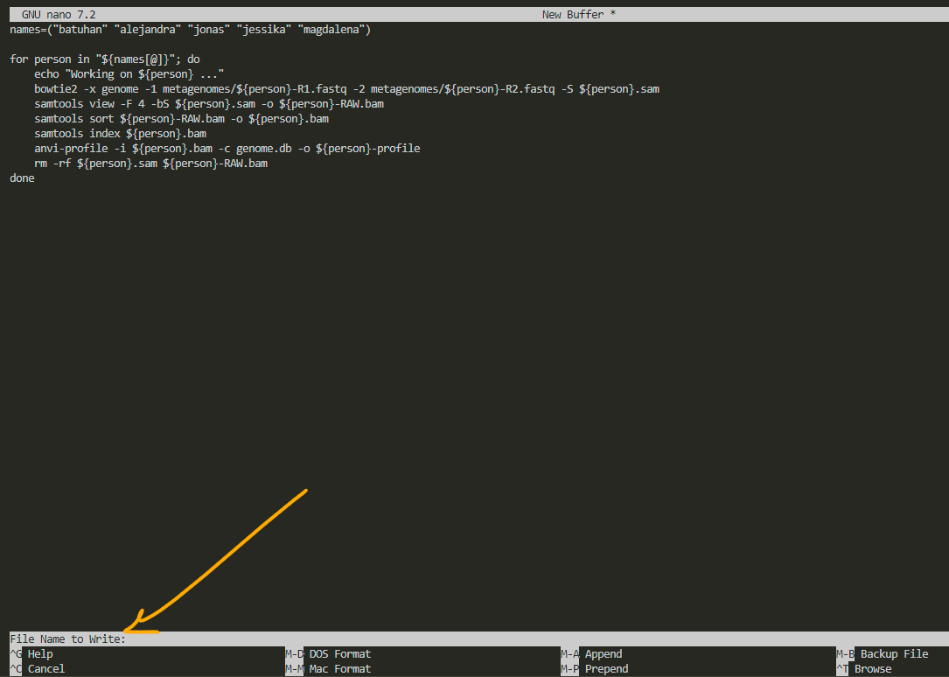
Task: Click the ^G key label beside Help
Action: [16, 654]
